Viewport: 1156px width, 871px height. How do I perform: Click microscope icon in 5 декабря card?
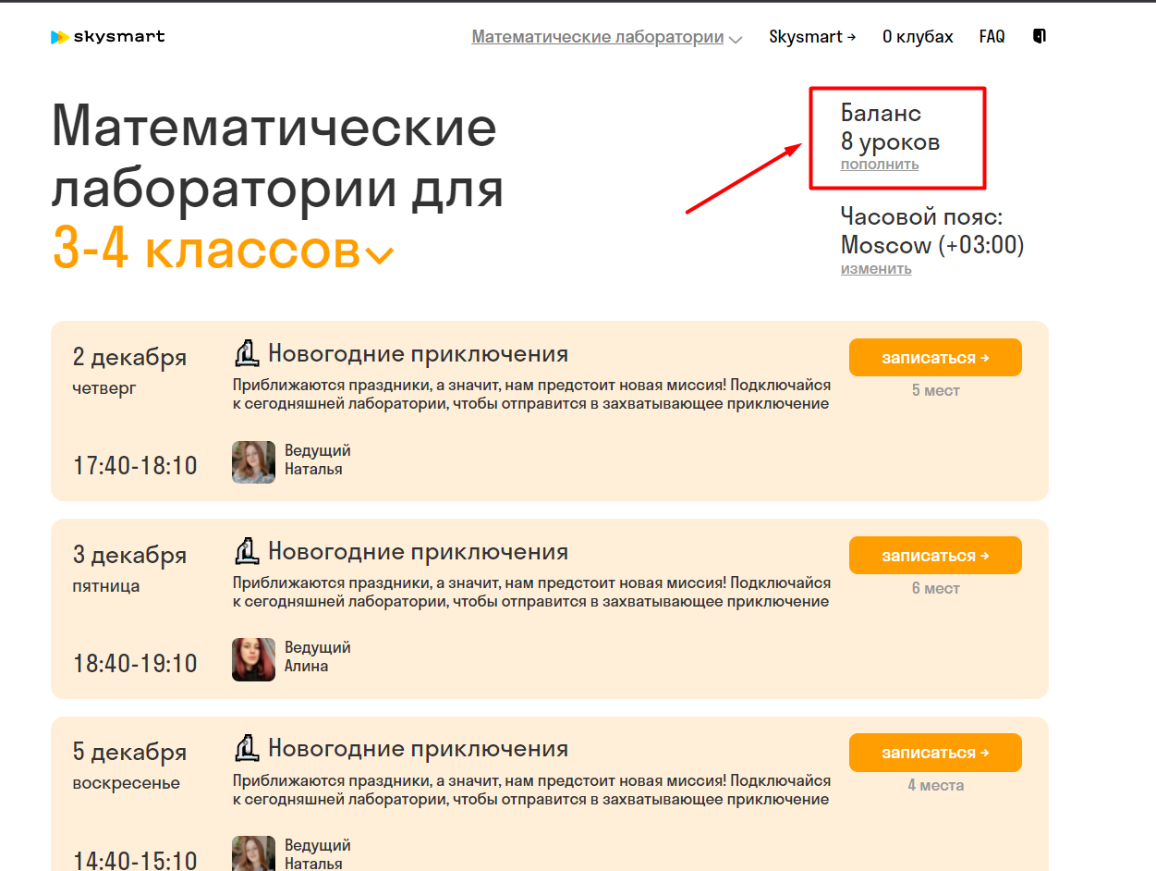pyautogui.click(x=245, y=748)
